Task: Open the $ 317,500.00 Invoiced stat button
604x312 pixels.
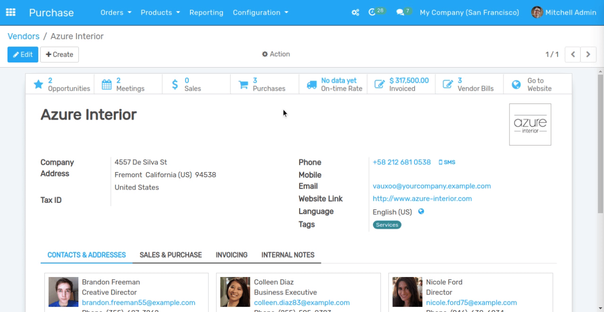Action: tap(401, 85)
